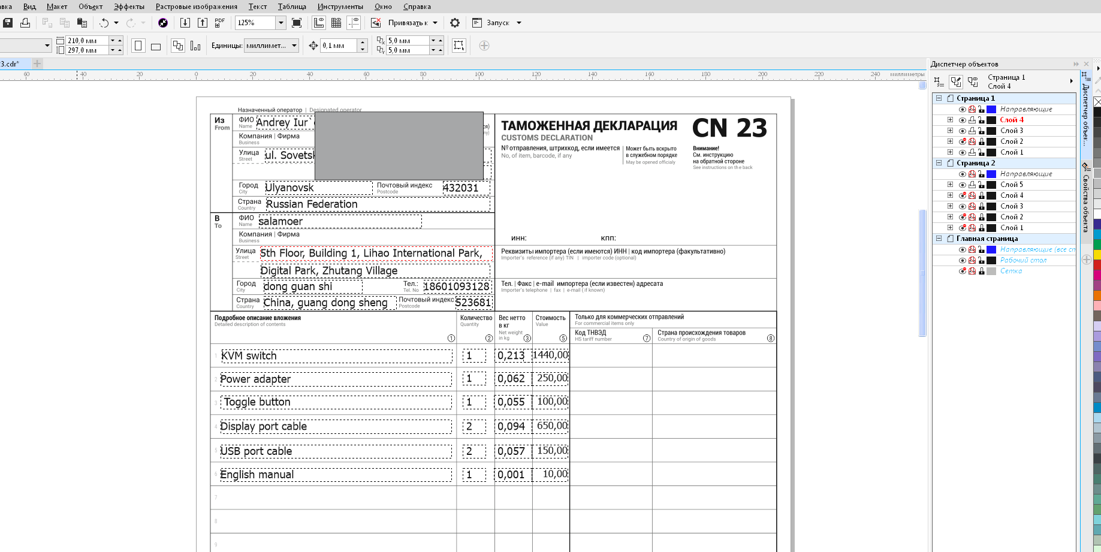
Task: Undo the last action
Action: point(104,23)
